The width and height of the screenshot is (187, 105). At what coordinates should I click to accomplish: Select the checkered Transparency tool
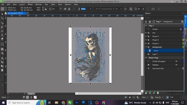pos(2,49)
